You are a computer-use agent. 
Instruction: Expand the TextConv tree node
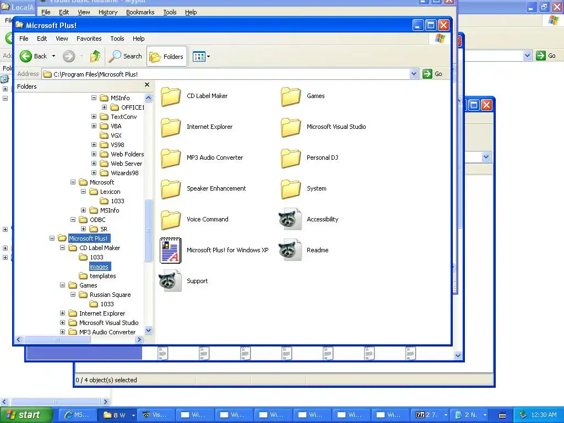pos(94,117)
